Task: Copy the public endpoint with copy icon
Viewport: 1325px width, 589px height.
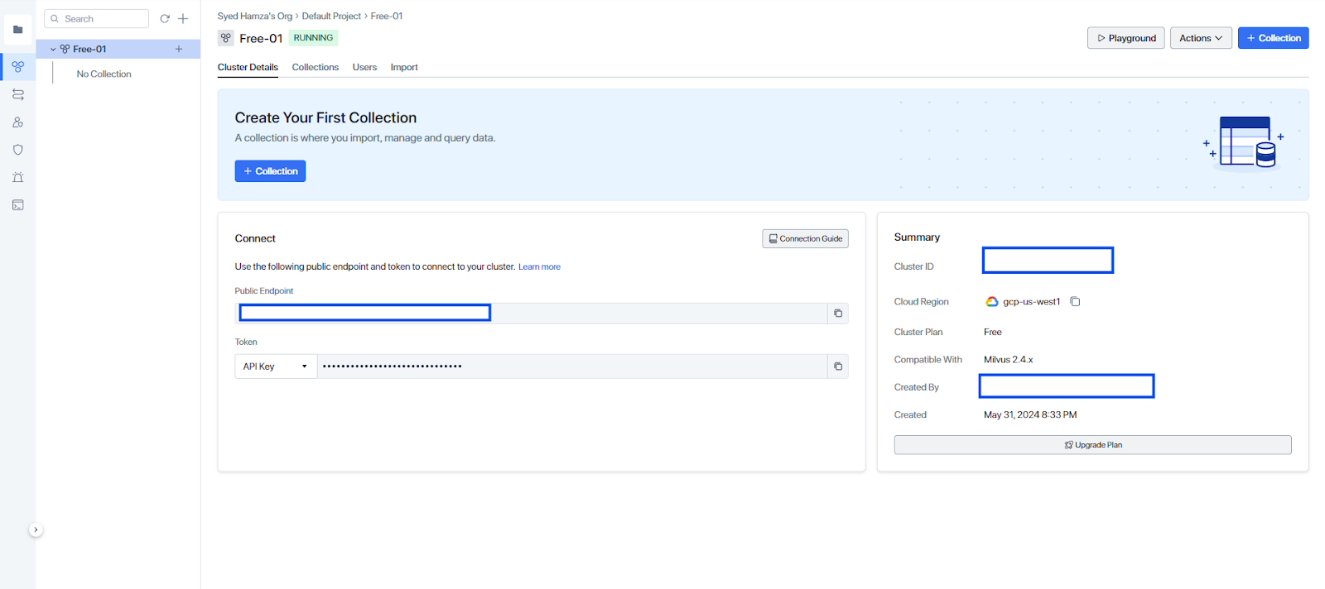Action: (837, 314)
